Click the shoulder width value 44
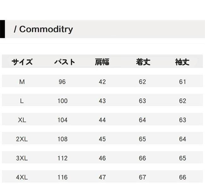 pyautogui.click(x=102, y=120)
